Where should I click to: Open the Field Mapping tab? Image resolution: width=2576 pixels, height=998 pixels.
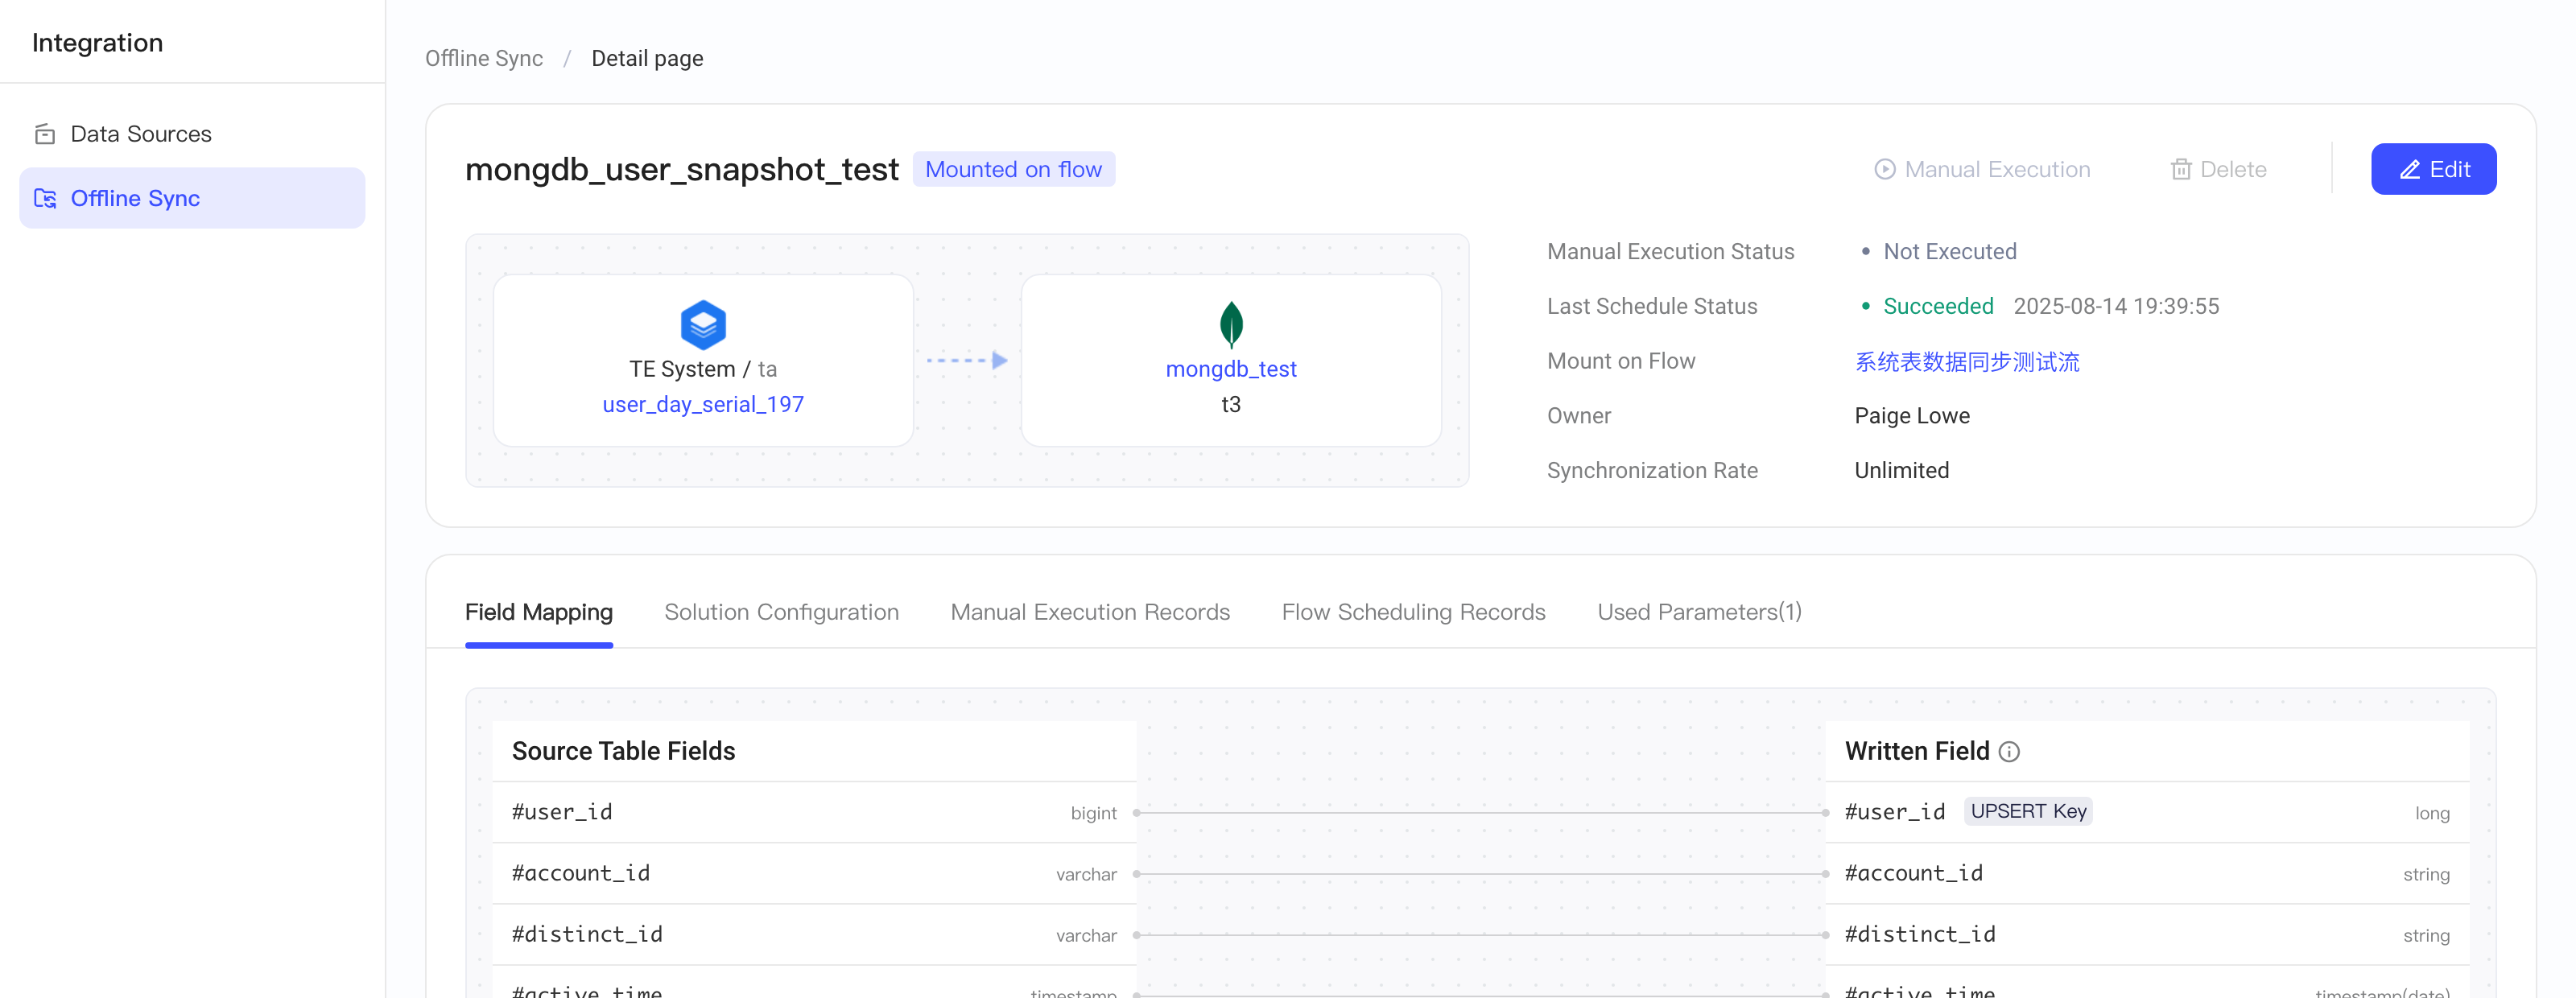click(538, 612)
